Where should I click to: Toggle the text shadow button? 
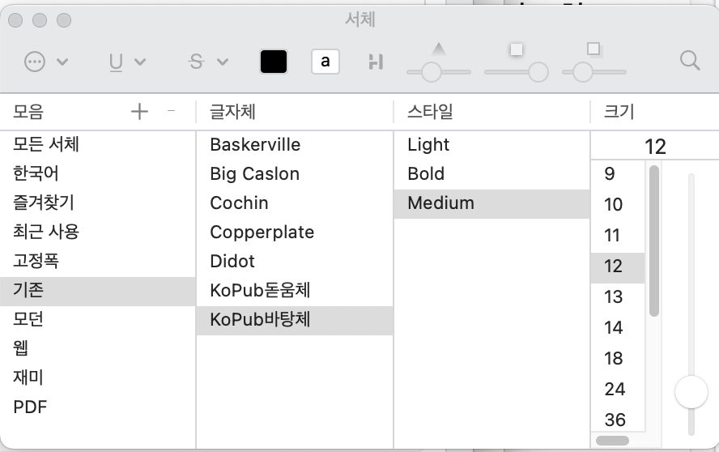[376, 62]
